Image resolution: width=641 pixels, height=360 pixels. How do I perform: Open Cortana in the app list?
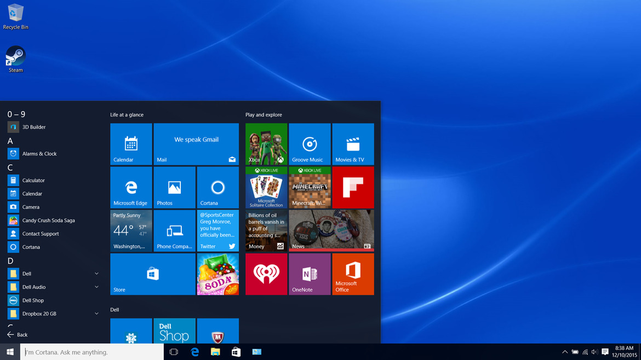point(53,247)
